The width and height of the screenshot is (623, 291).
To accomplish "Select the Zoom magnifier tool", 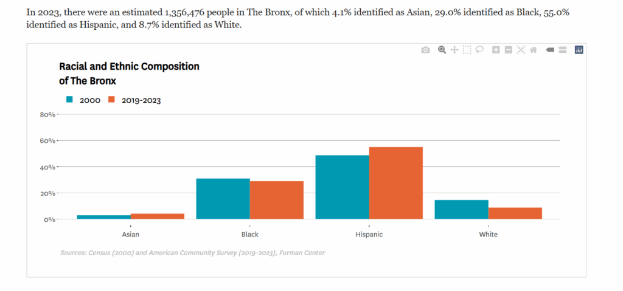I will click(x=442, y=50).
